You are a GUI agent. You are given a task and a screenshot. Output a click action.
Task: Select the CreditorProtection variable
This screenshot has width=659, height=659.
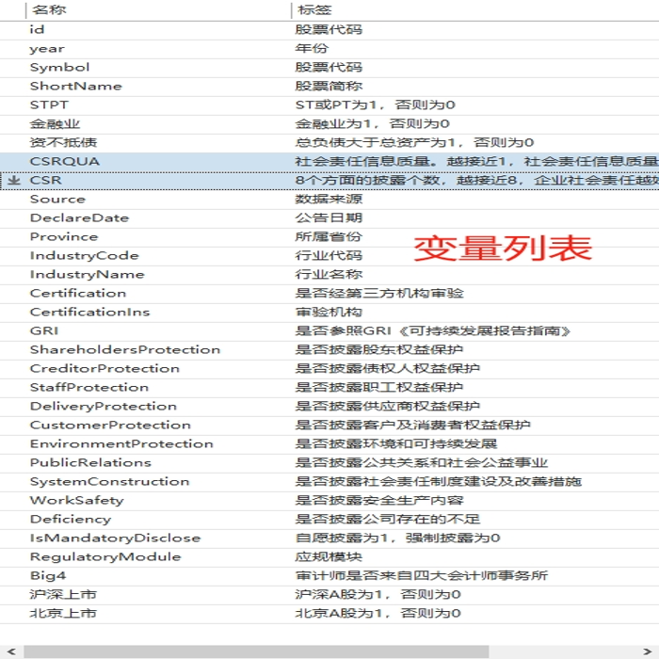[104, 369]
